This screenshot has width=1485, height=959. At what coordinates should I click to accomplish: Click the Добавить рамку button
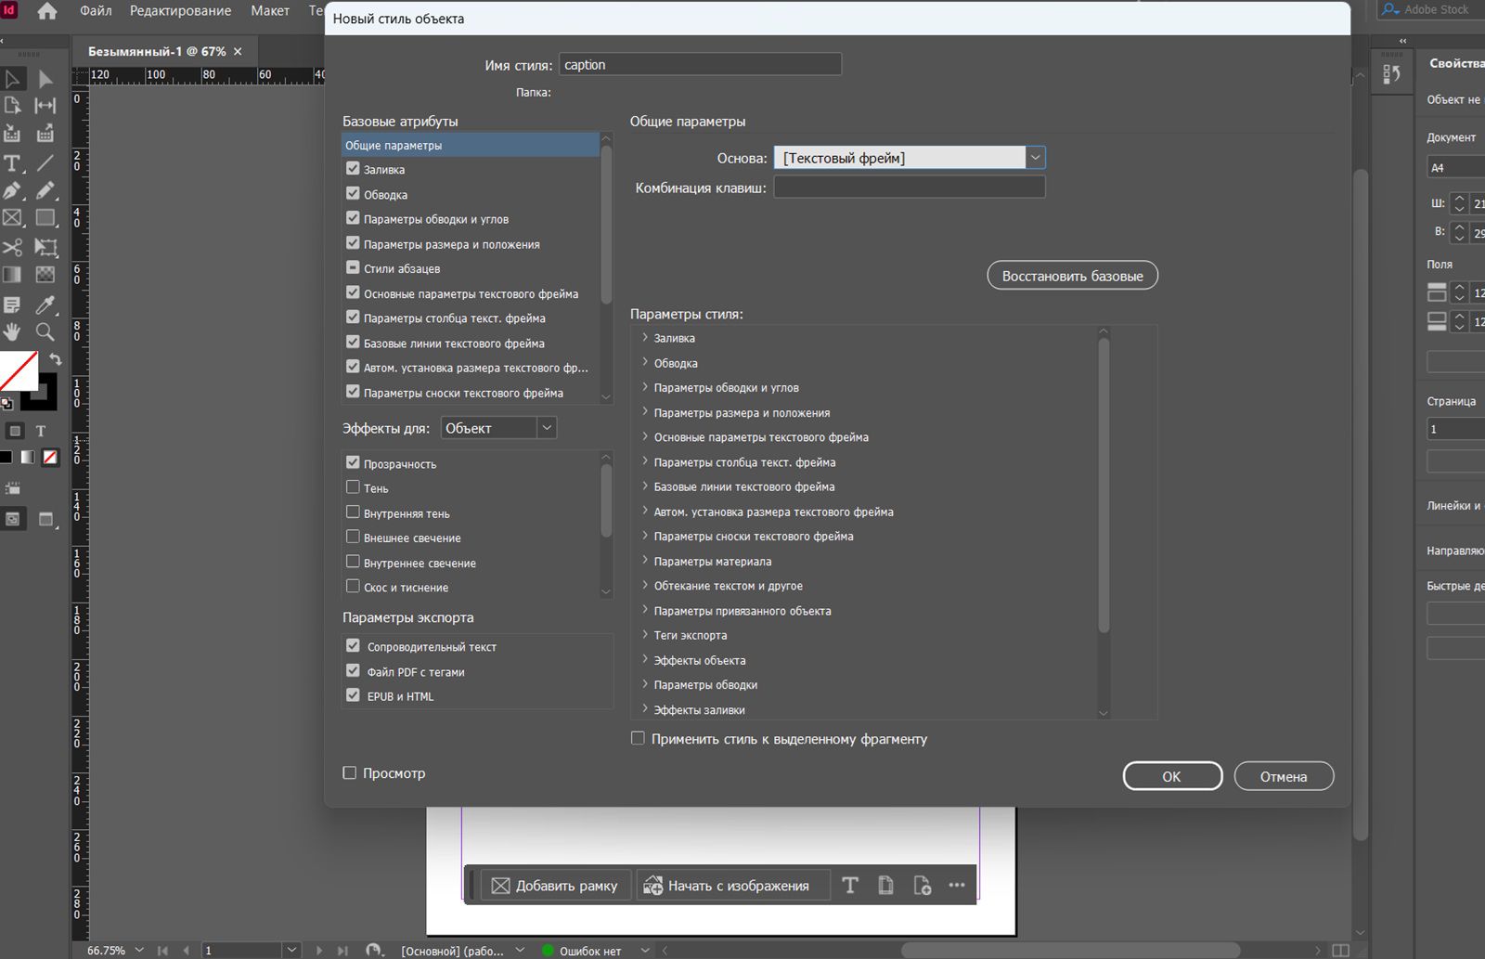(x=555, y=886)
